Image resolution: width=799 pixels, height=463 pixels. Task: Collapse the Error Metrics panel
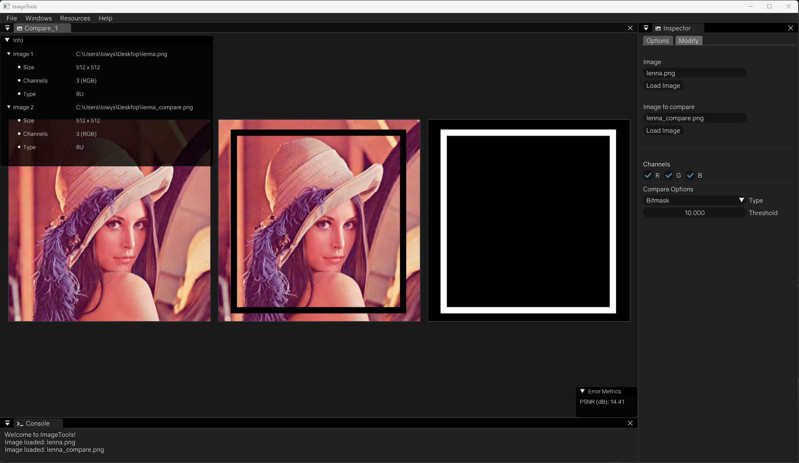pos(582,391)
